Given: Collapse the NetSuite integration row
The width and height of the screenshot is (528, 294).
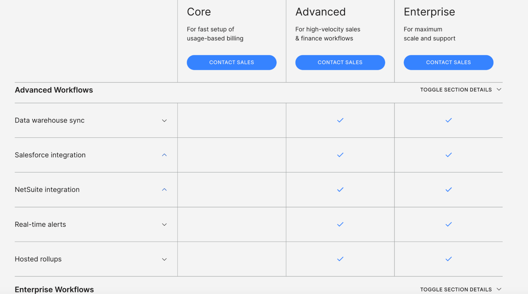Looking at the screenshot, I should [x=164, y=189].
